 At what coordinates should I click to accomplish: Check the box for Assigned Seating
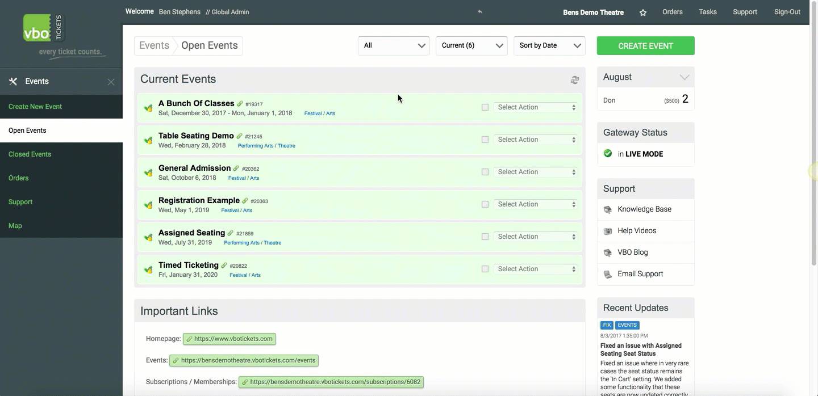tap(485, 237)
